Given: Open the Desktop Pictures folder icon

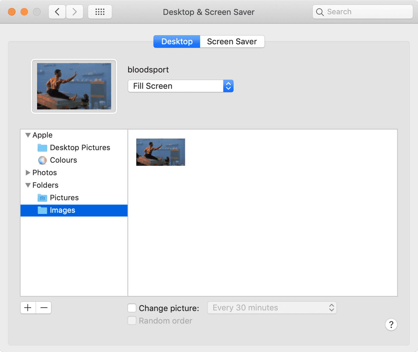Looking at the screenshot, I should point(42,148).
